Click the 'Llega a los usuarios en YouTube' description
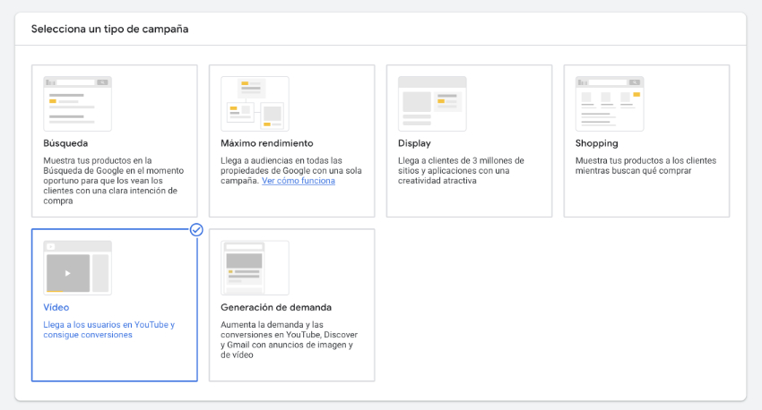 coord(108,329)
